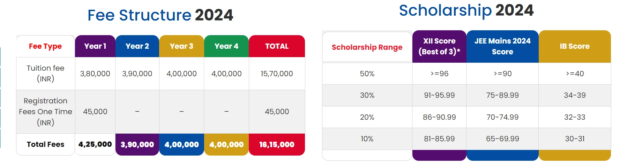Screen dimensions: 642x166
Task: Click the Tuition fee (INR) row label
Action: [45, 73]
